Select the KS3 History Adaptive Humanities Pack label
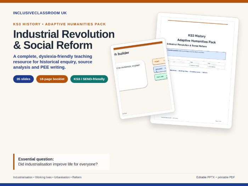The image size is (248, 186). coord(60,24)
